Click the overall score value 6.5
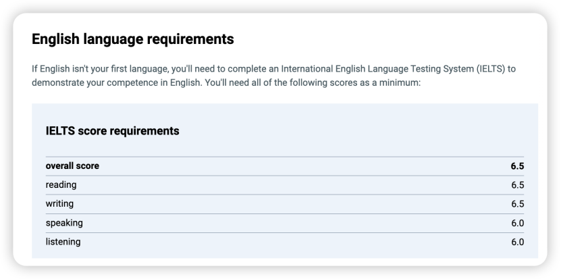Screen dimensions: 561x279 517,166
